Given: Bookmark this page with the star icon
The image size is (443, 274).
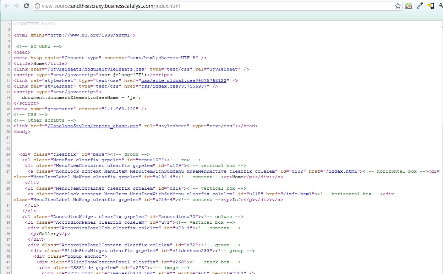Looking at the screenshot, I should tap(398, 6).
